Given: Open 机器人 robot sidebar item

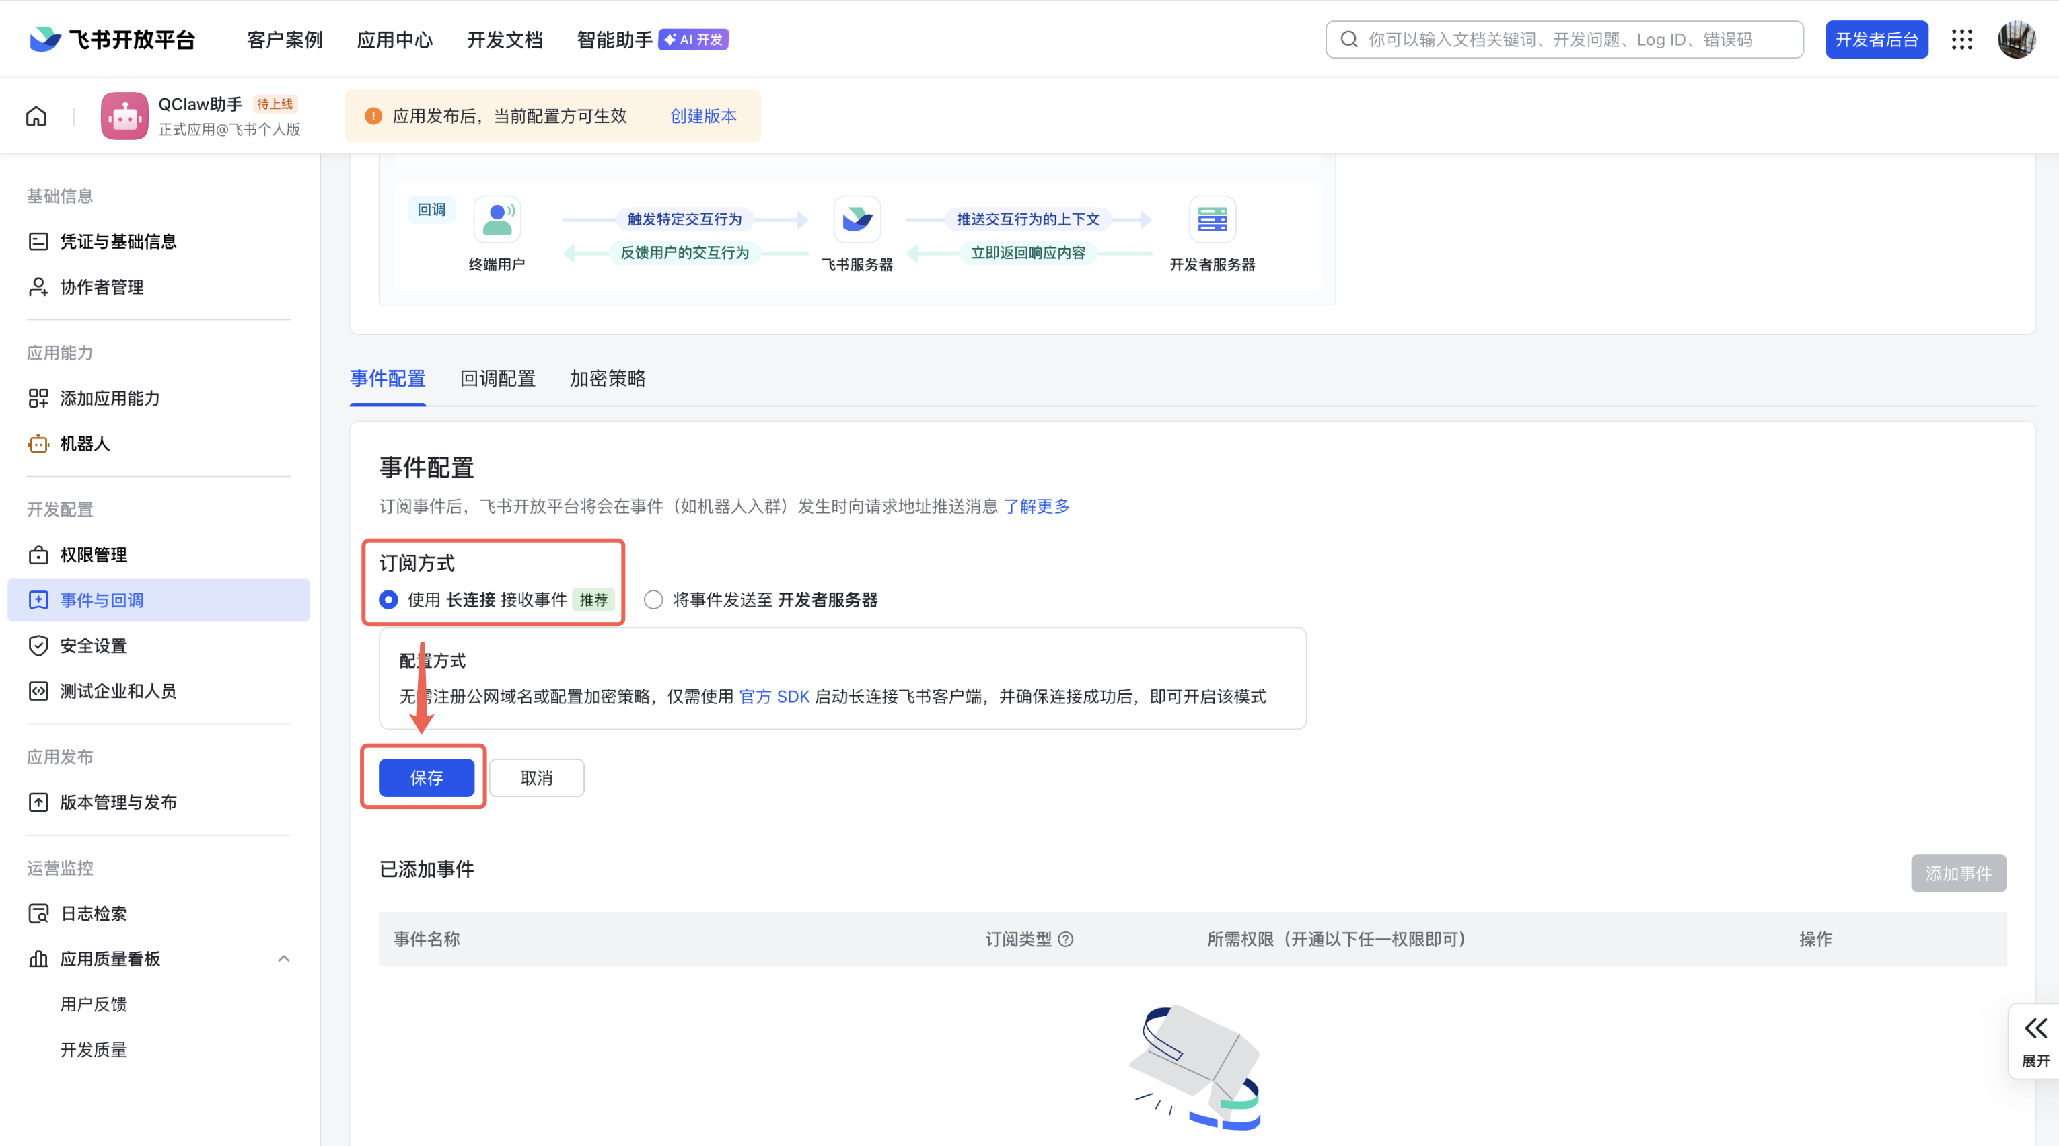Looking at the screenshot, I should coord(85,443).
